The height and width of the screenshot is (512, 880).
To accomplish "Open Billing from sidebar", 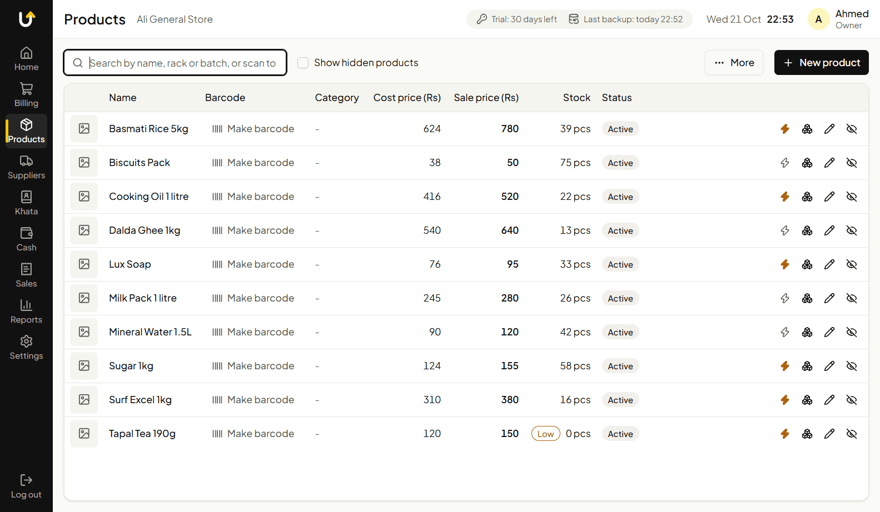I will tap(26, 95).
